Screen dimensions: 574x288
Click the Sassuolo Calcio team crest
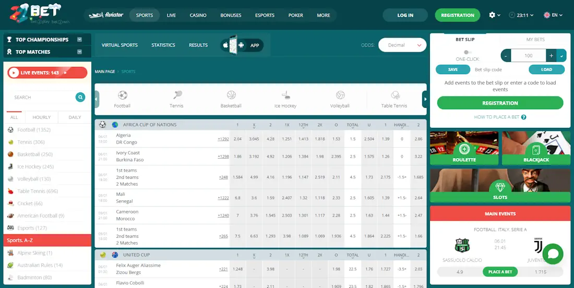pos(462,246)
